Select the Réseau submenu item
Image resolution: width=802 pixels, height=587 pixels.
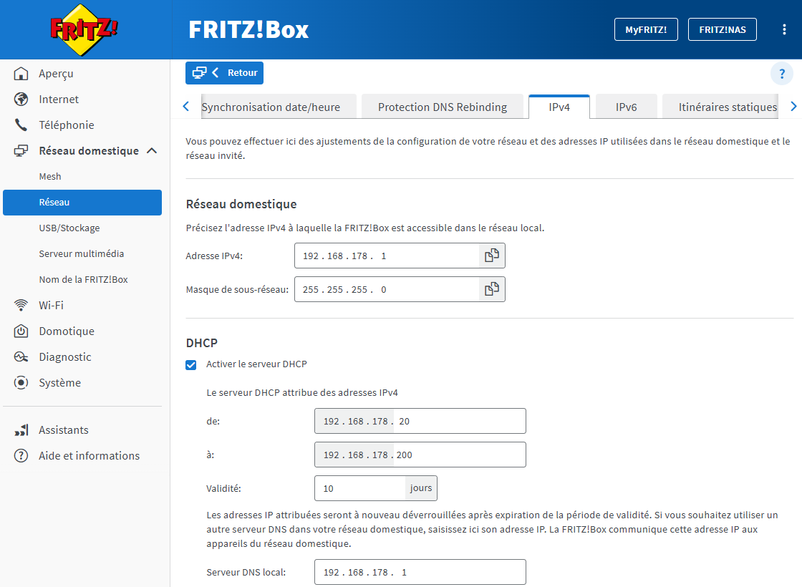[x=82, y=203]
